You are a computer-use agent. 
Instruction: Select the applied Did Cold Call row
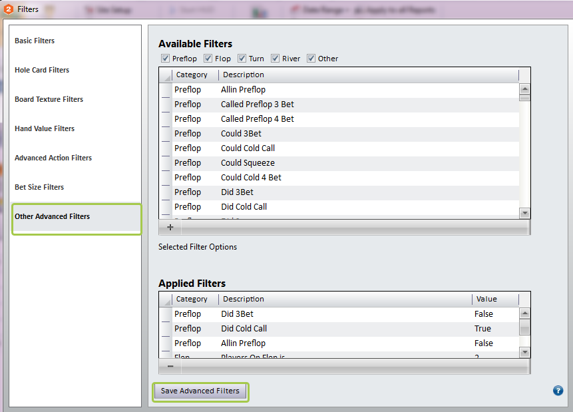pyautogui.click(x=339, y=328)
